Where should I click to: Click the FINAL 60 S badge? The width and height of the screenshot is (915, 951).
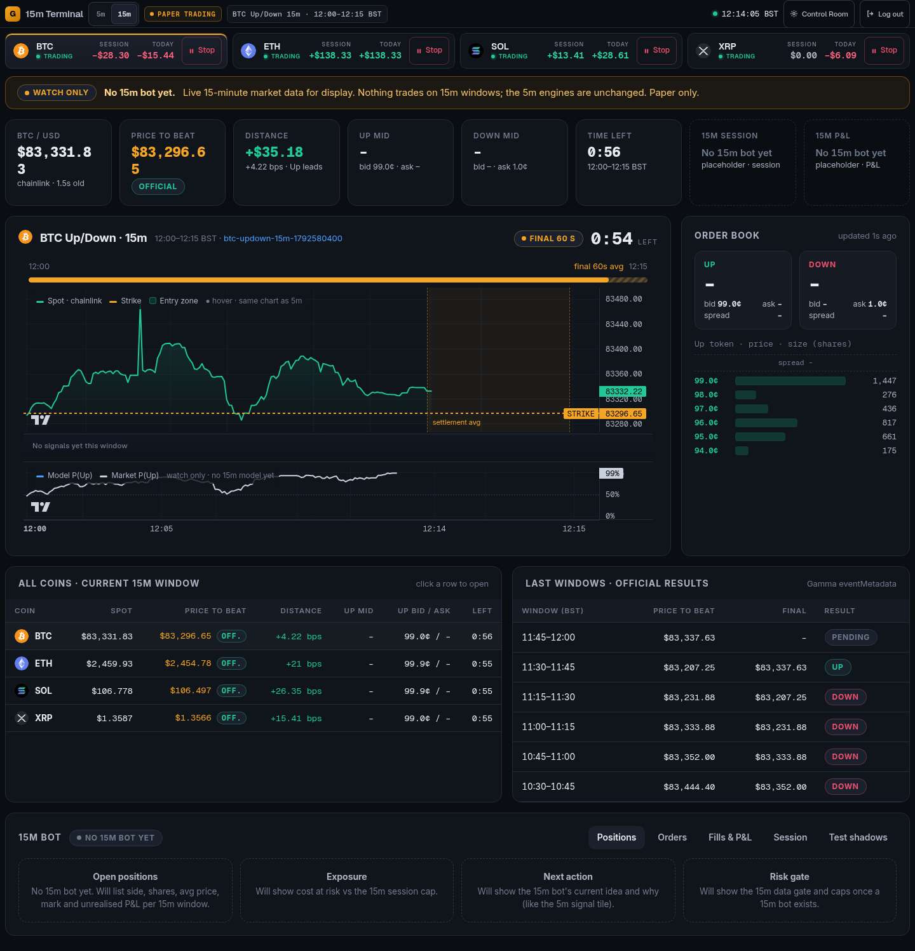548,239
